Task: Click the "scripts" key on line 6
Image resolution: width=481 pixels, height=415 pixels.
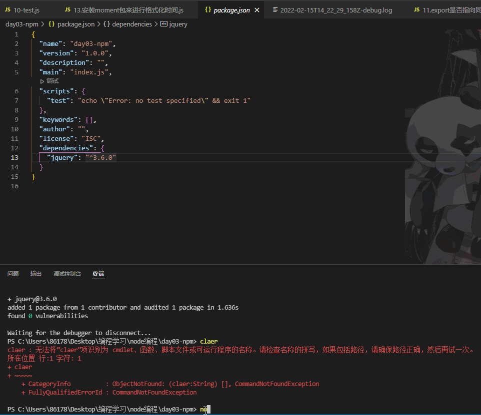Action: click(56, 91)
